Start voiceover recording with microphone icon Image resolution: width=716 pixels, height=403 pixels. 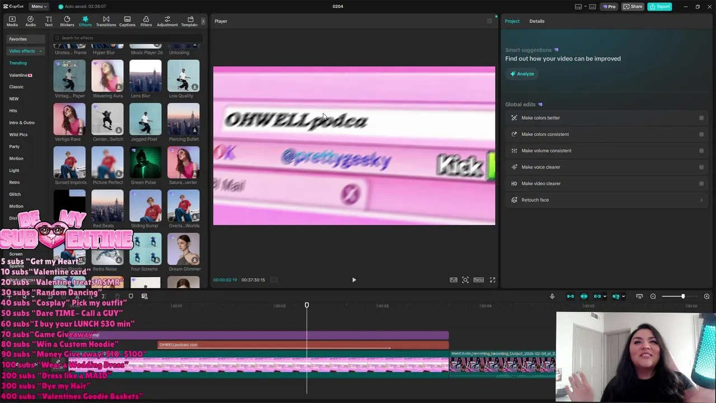[552, 297]
